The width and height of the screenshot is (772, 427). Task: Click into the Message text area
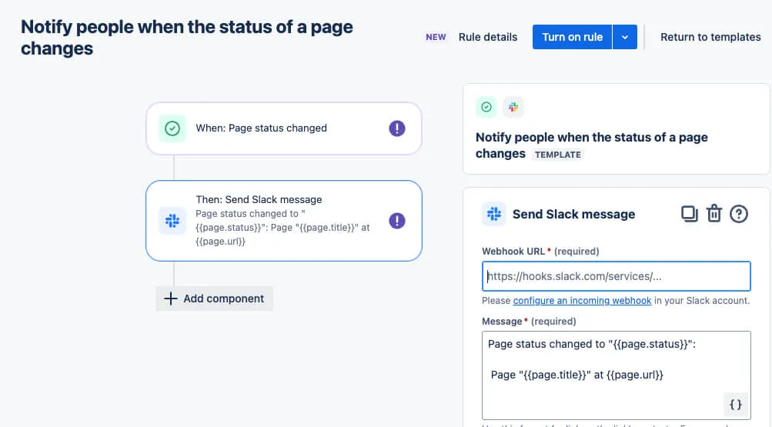(x=617, y=375)
